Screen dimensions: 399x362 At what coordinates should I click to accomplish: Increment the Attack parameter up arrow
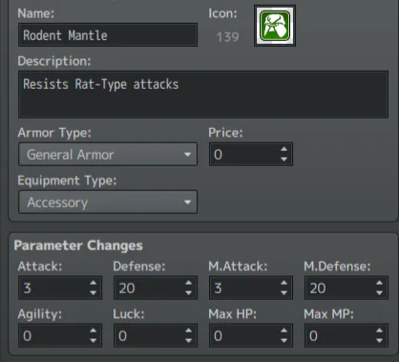(93, 283)
